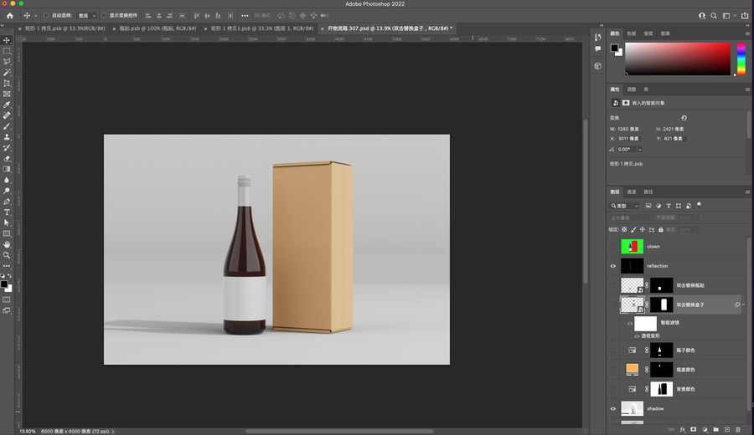Open the blend mode dropdown in Layers

click(633, 217)
